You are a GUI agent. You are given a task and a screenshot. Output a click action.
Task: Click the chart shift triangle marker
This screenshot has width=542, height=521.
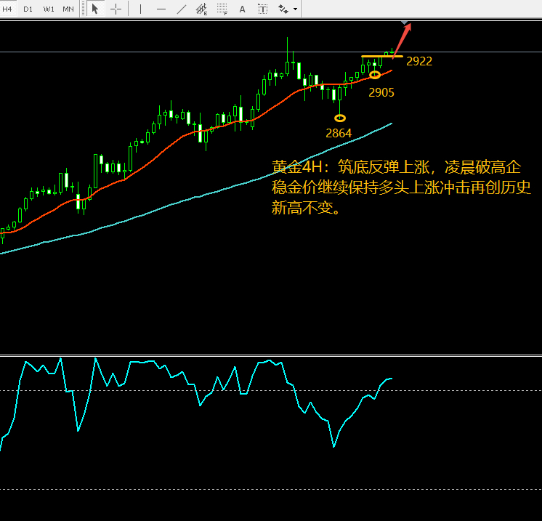point(404,23)
